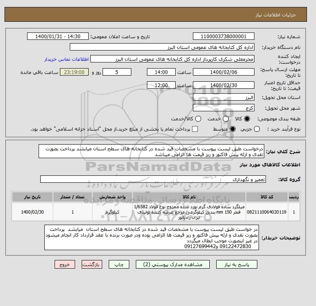This screenshot has height=306, width=316.
Task: Click the ردیف column header
Action: click(x=294, y=197)
